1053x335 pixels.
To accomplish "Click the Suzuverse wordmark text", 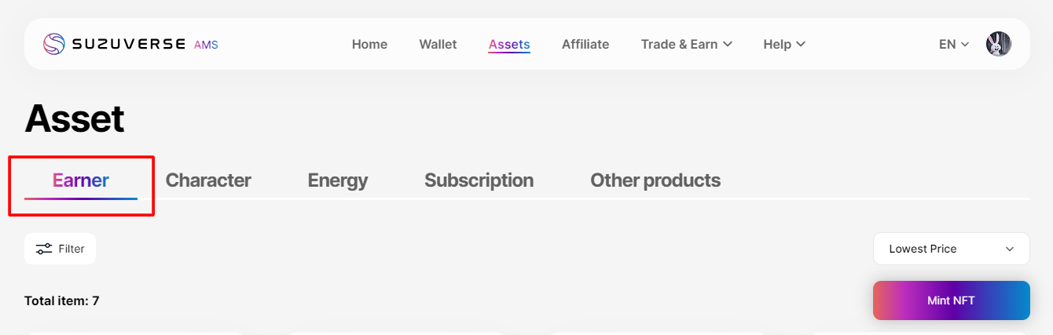I will [129, 44].
